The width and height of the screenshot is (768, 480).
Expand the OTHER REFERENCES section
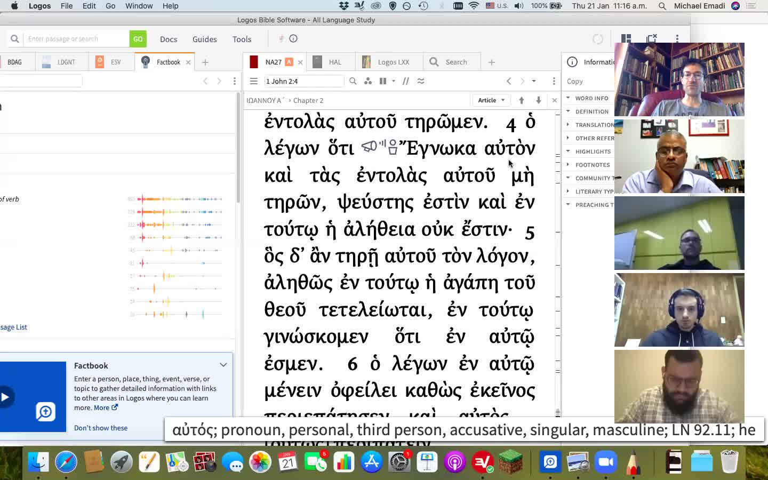(x=568, y=138)
